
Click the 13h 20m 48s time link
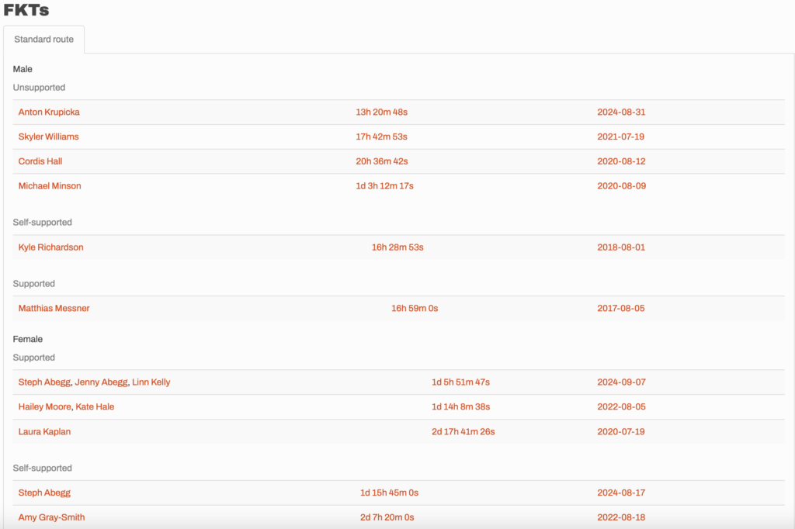tap(381, 112)
